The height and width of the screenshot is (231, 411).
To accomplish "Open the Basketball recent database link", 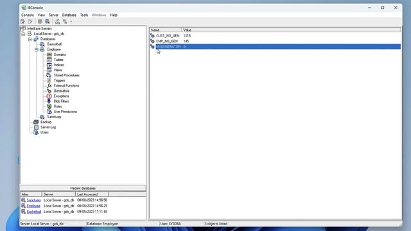I will click(34, 212).
